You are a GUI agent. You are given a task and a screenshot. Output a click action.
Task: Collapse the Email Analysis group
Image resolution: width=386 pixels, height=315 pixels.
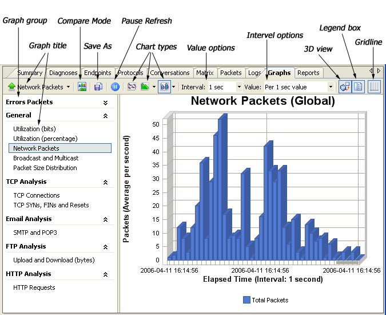[x=106, y=219]
